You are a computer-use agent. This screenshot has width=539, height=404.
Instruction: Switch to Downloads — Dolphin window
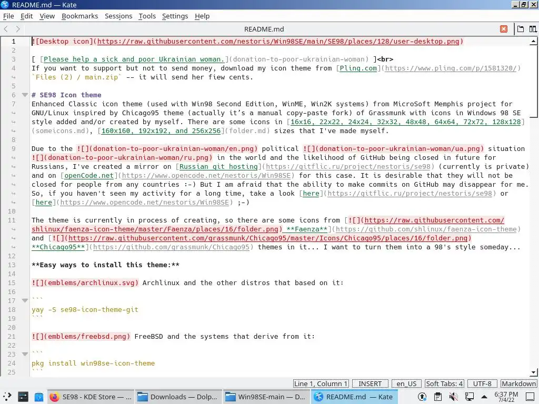[x=178, y=397]
